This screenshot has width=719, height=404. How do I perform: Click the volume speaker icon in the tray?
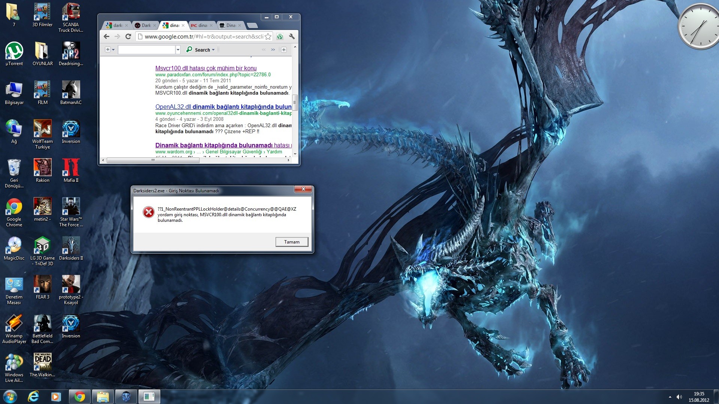(679, 397)
